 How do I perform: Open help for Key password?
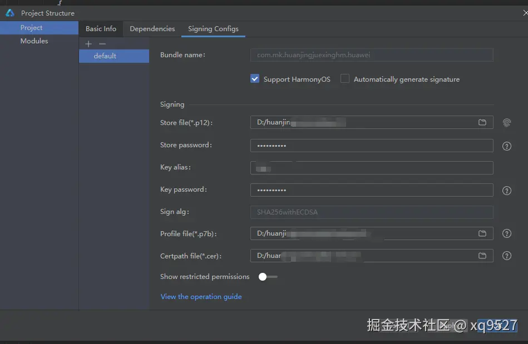point(506,191)
